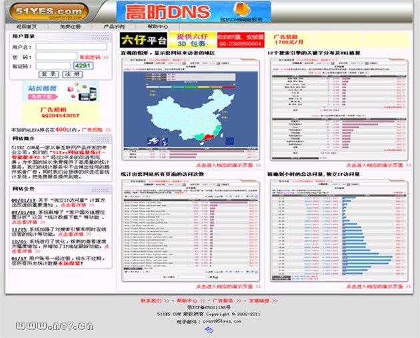This screenshot has width=420, height=338.
Task: Click demo page link under page visits screenshot
Action: pyautogui.click(x=228, y=287)
